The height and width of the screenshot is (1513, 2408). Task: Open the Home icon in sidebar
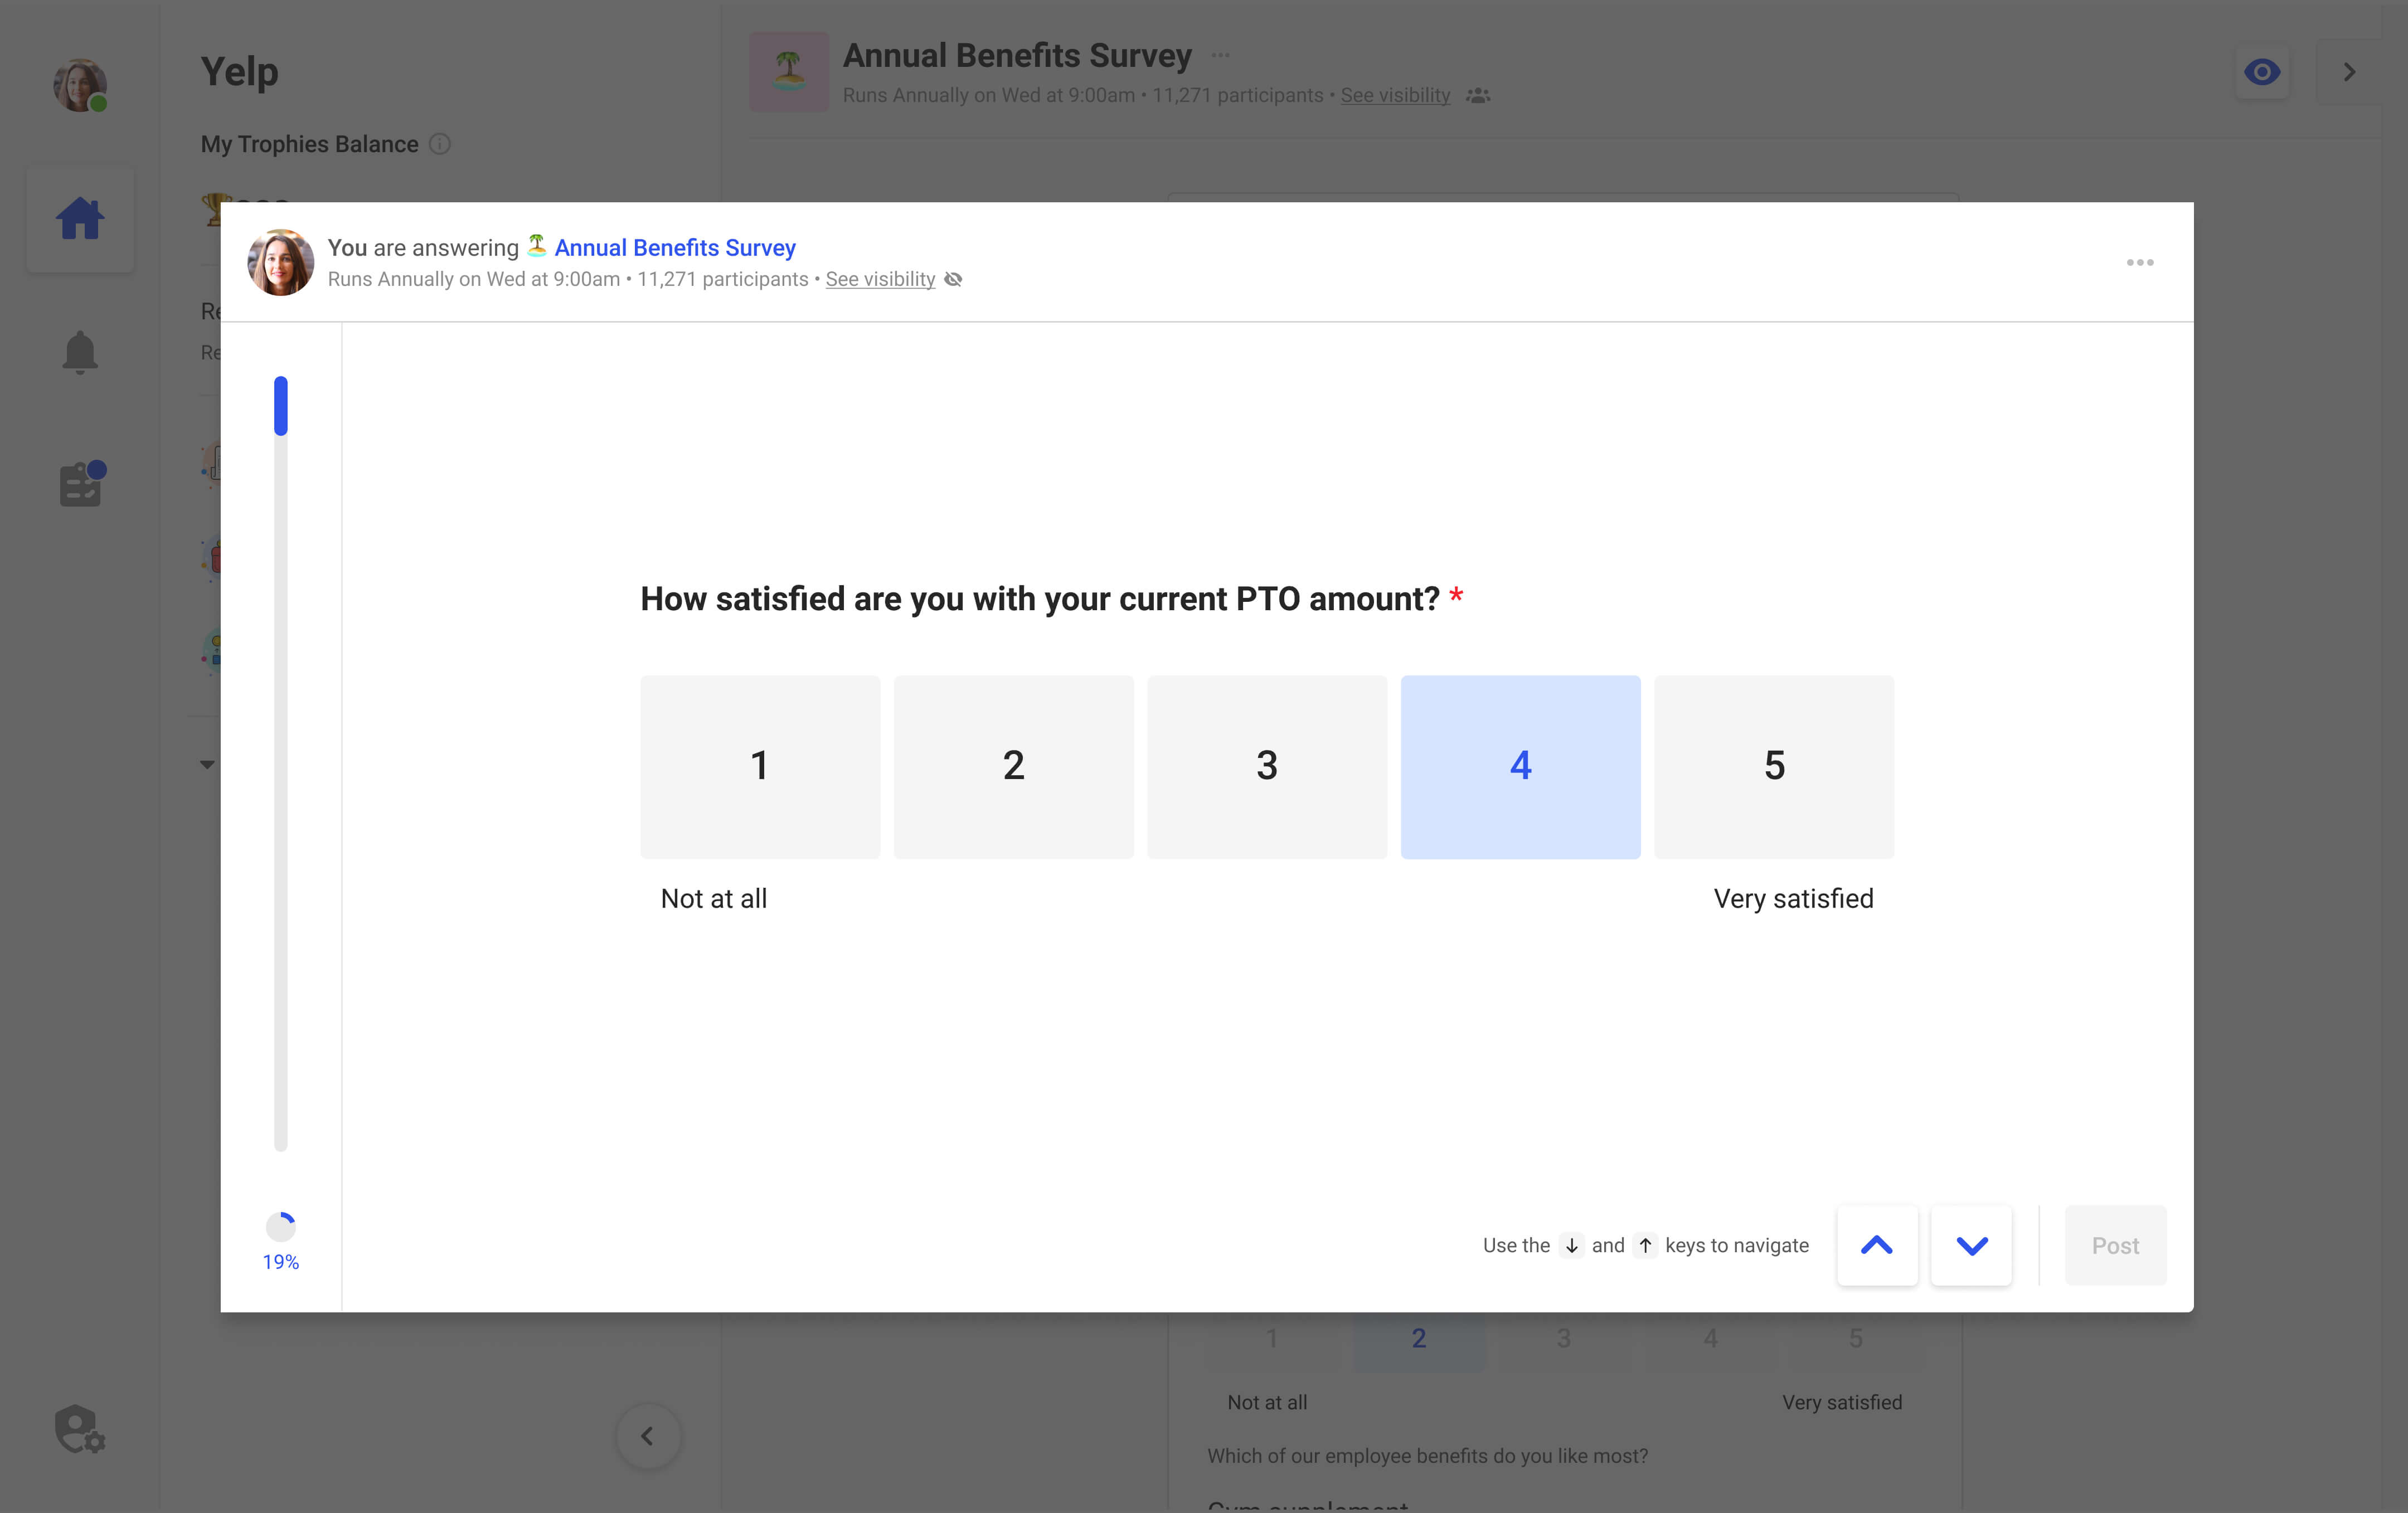[80, 219]
